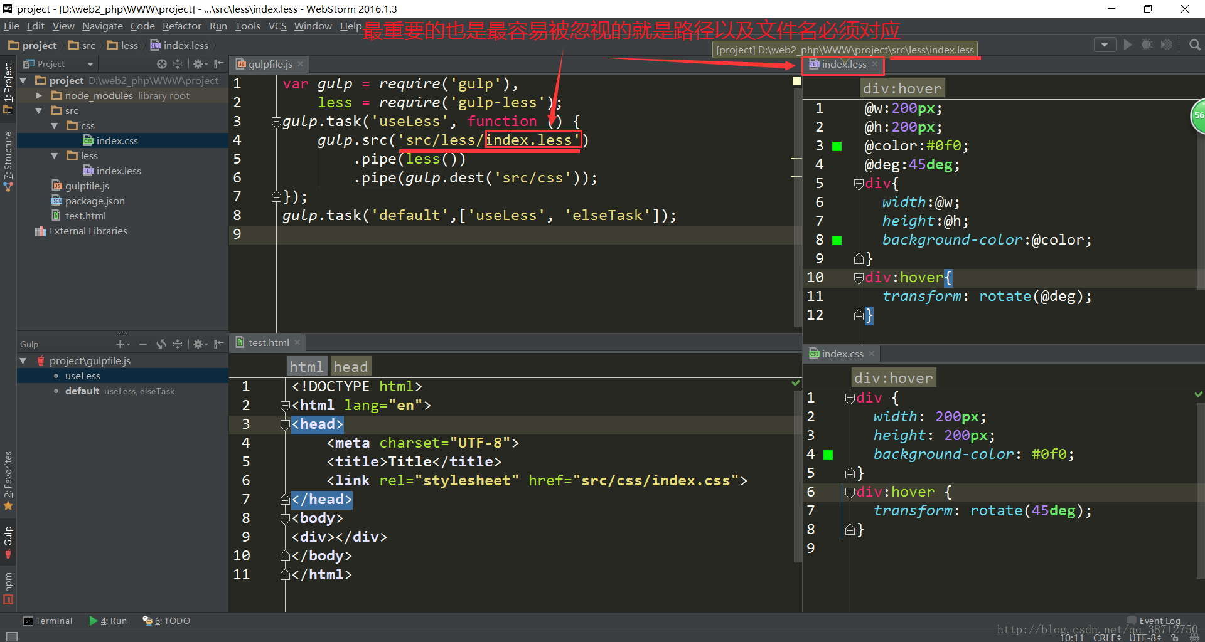Screen dimensions: 1205x642
Task: Close the test.html editor tab
Action: tap(297, 342)
